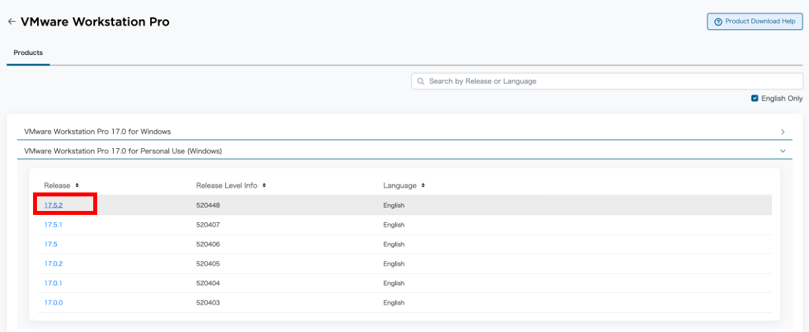Expand VMware Workstation Pro 17.0 for Windows
The height and width of the screenshot is (332, 809).
pos(783,132)
